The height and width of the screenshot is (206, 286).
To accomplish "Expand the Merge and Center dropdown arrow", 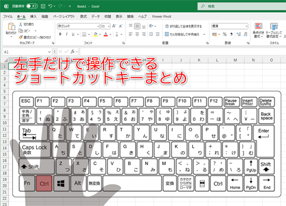I will point(204,34).
